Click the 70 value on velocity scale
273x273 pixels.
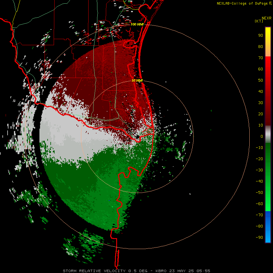click(261, 58)
